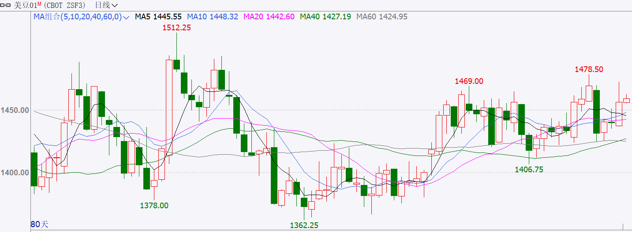Click the MA5 1445.55 legend value
632x232 pixels.
coord(158,17)
